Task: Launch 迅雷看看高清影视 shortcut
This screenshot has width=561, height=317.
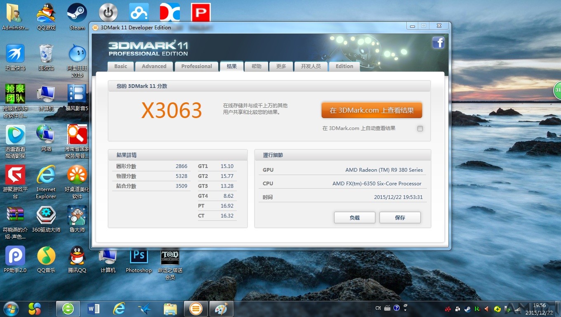Action: pyautogui.click(x=15, y=142)
